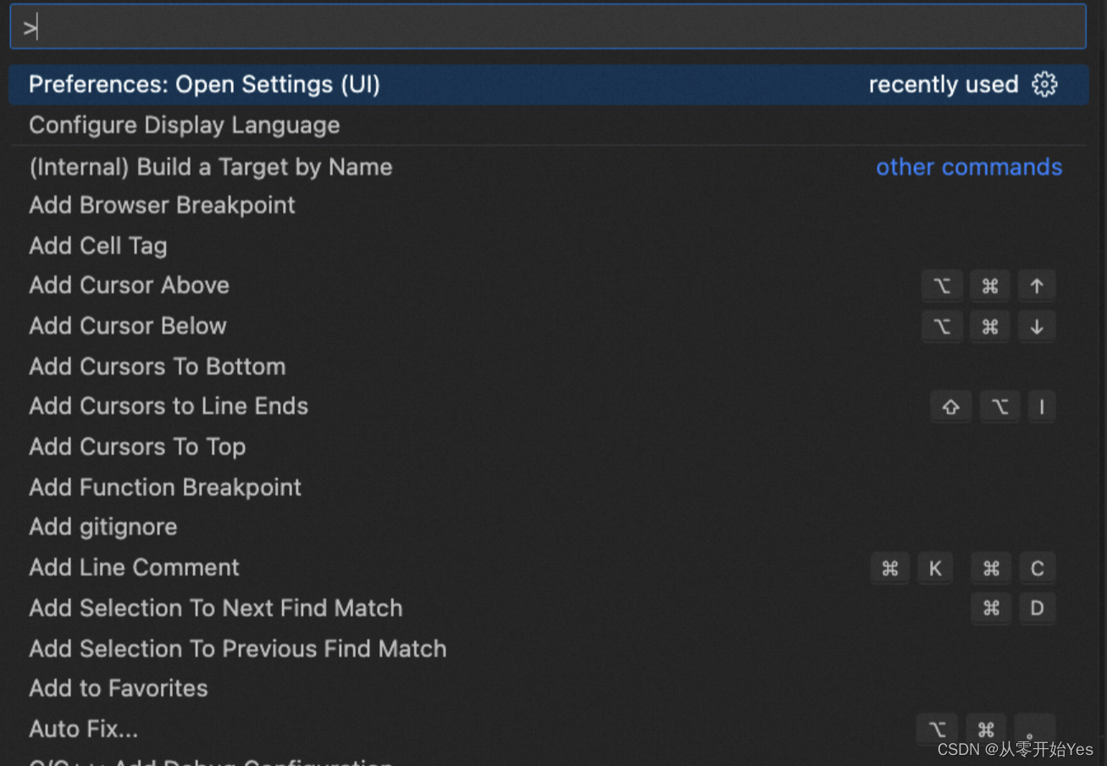
Task: Select Preferences: Open Settings (UI)
Action: (204, 84)
